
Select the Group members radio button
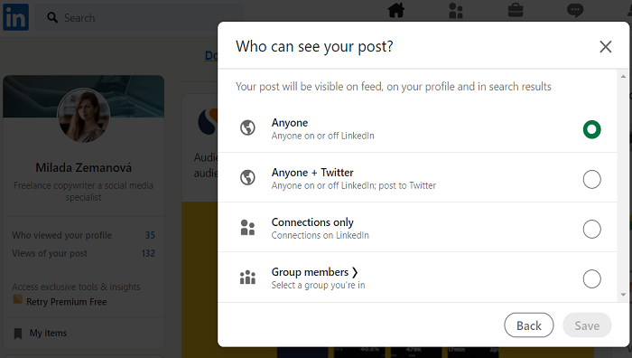(x=591, y=278)
